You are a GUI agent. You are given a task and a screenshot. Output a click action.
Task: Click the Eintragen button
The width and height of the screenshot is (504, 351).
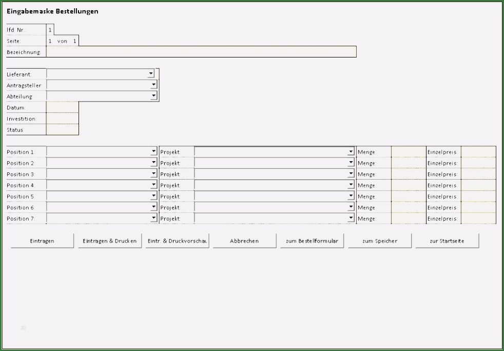(x=42, y=241)
